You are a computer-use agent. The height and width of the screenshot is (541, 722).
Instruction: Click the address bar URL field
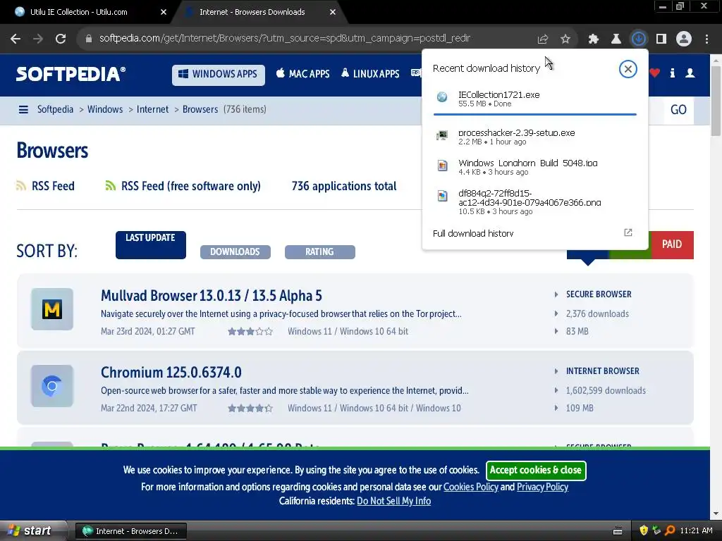[285, 39]
